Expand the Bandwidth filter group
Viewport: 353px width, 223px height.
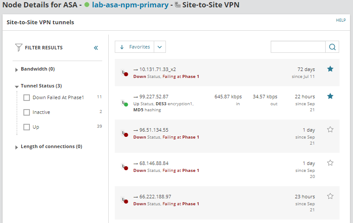(16, 69)
